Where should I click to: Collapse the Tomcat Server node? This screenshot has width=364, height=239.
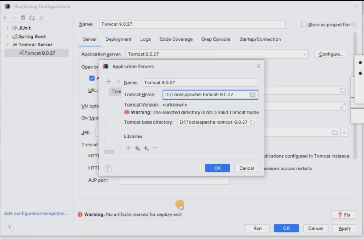[7, 45]
